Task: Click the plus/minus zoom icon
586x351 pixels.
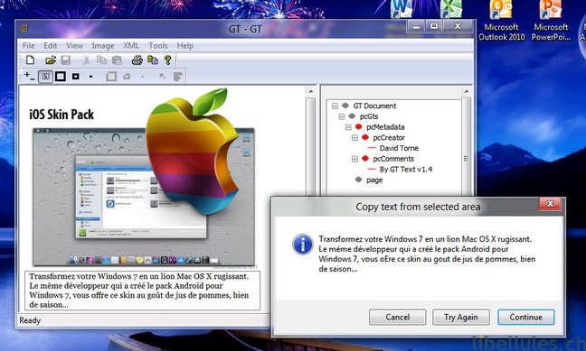Action: click(30, 77)
